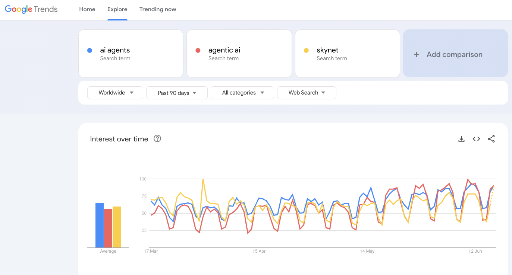The width and height of the screenshot is (512, 275).
Task: Go to Trending now tab
Action: point(158,9)
